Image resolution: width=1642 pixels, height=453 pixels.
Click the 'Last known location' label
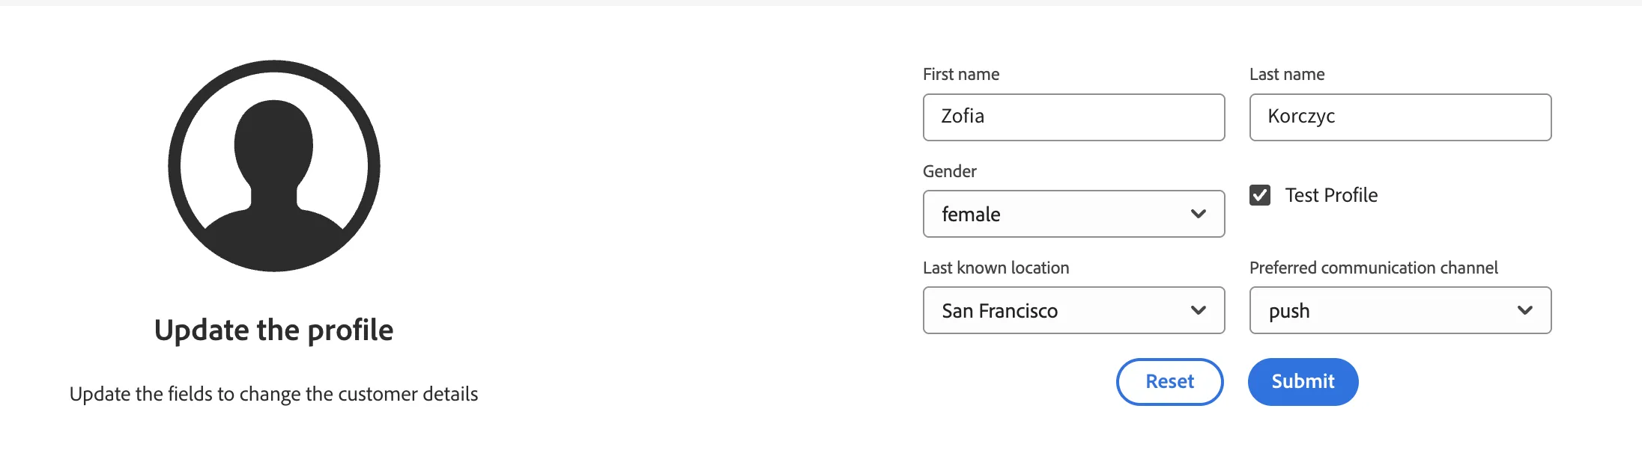pos(996,268)
